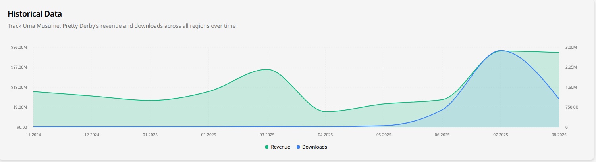This screenshot has height=162, width=596.
Task: Select the 07-2025 x-axis label
Action: point(500,135)
